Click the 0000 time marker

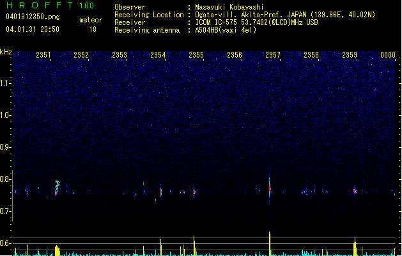pyautogui.click(x=388, y=55)
